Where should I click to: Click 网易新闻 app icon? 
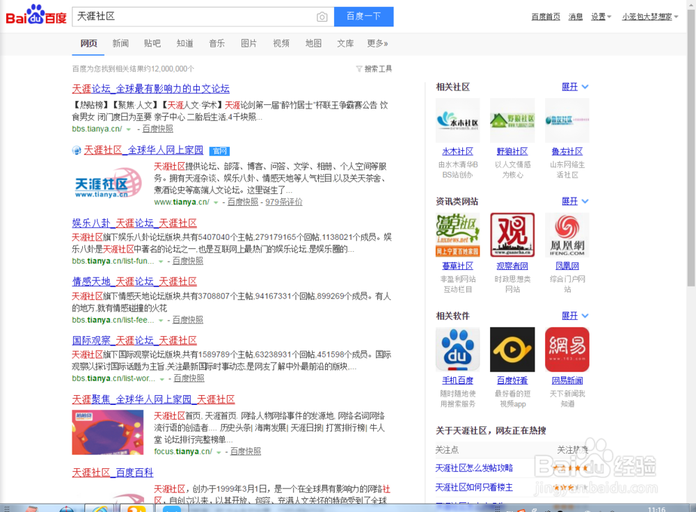click(567, 350)
